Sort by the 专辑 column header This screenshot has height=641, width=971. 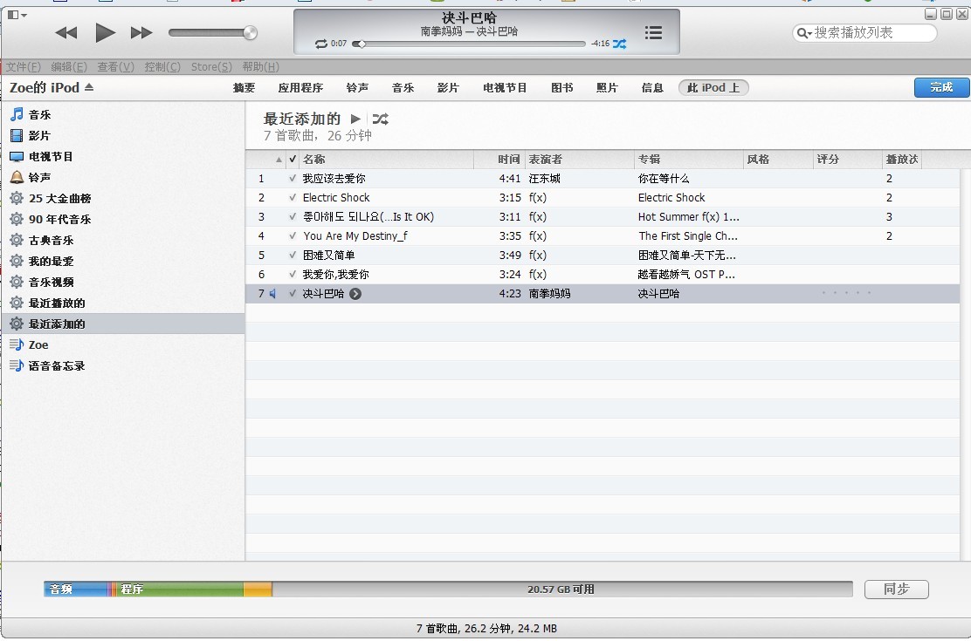click(689, 159)
